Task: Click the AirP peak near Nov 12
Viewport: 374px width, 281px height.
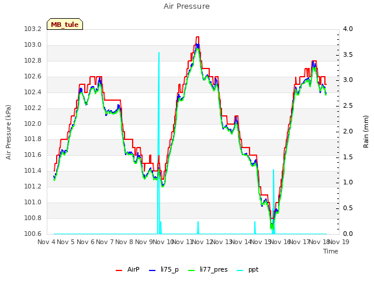Action: pyautogui.click(x=198, y=37)
